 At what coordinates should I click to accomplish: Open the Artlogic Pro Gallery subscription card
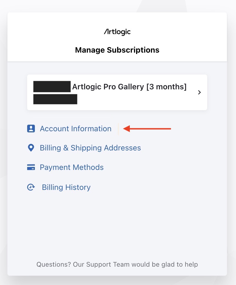117,92
